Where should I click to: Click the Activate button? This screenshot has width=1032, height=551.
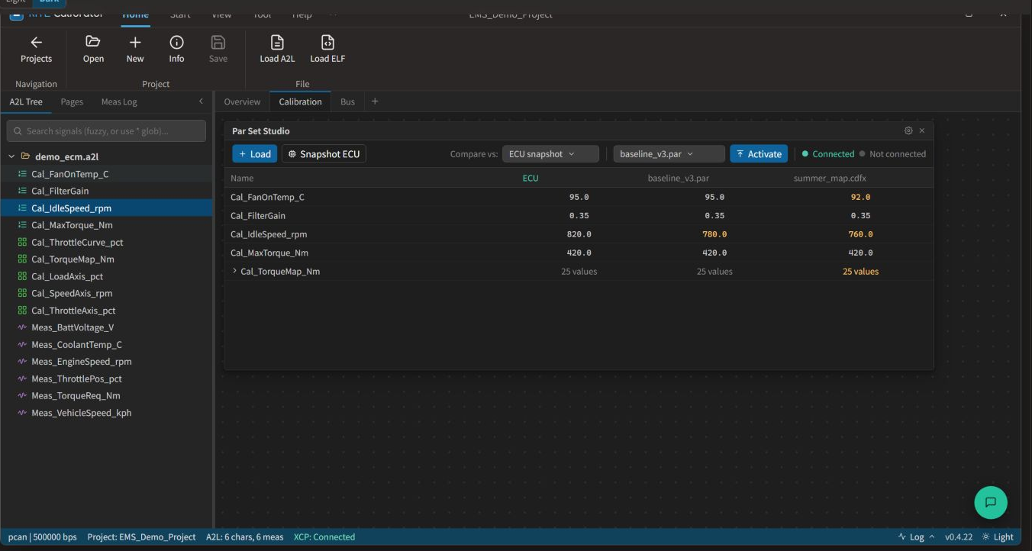pos(759,154)
